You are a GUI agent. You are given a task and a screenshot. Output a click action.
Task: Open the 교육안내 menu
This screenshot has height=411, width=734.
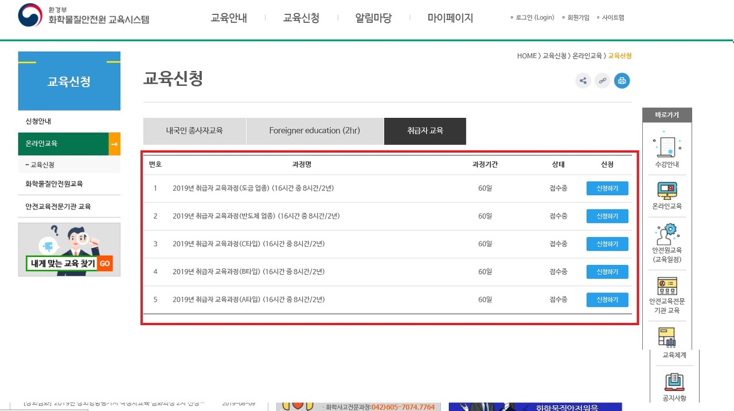[228, 18]
